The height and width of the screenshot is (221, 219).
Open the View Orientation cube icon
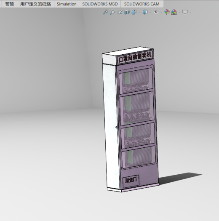[134, 12]
